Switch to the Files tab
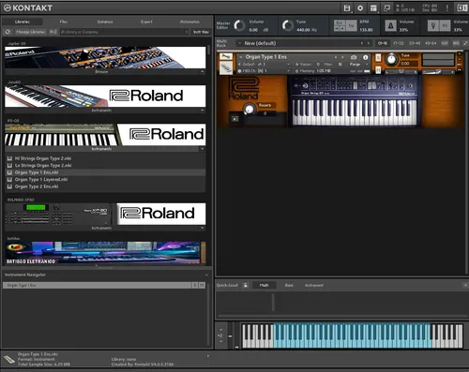Viewport: 469px width, 372px height. [64, 22]
